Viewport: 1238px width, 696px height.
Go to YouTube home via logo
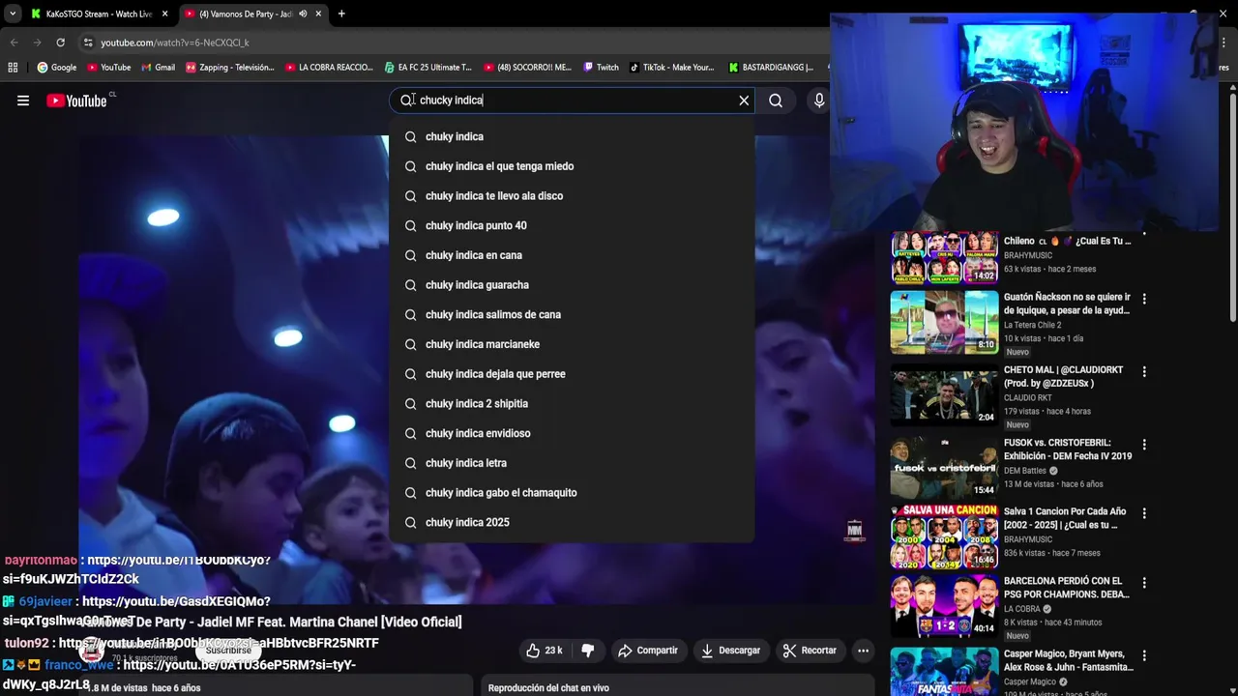[76, 101]
